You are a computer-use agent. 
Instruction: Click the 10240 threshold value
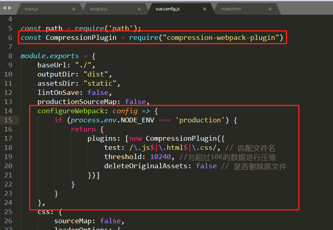[x=161, y=157]
